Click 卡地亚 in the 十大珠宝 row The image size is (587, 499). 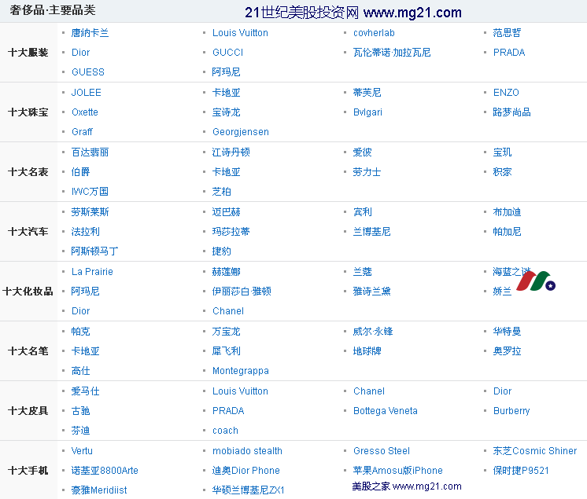point(226,92)
